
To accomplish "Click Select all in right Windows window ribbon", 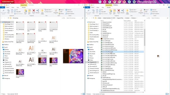I will (x=153, y=10).
